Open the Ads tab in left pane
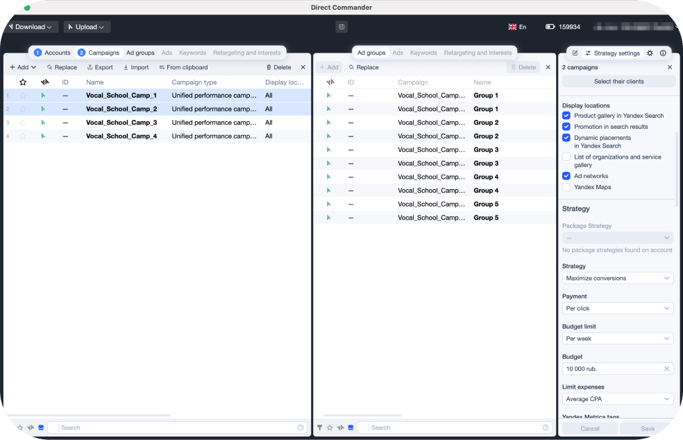The image size is (683, 440). coord(167,53)
